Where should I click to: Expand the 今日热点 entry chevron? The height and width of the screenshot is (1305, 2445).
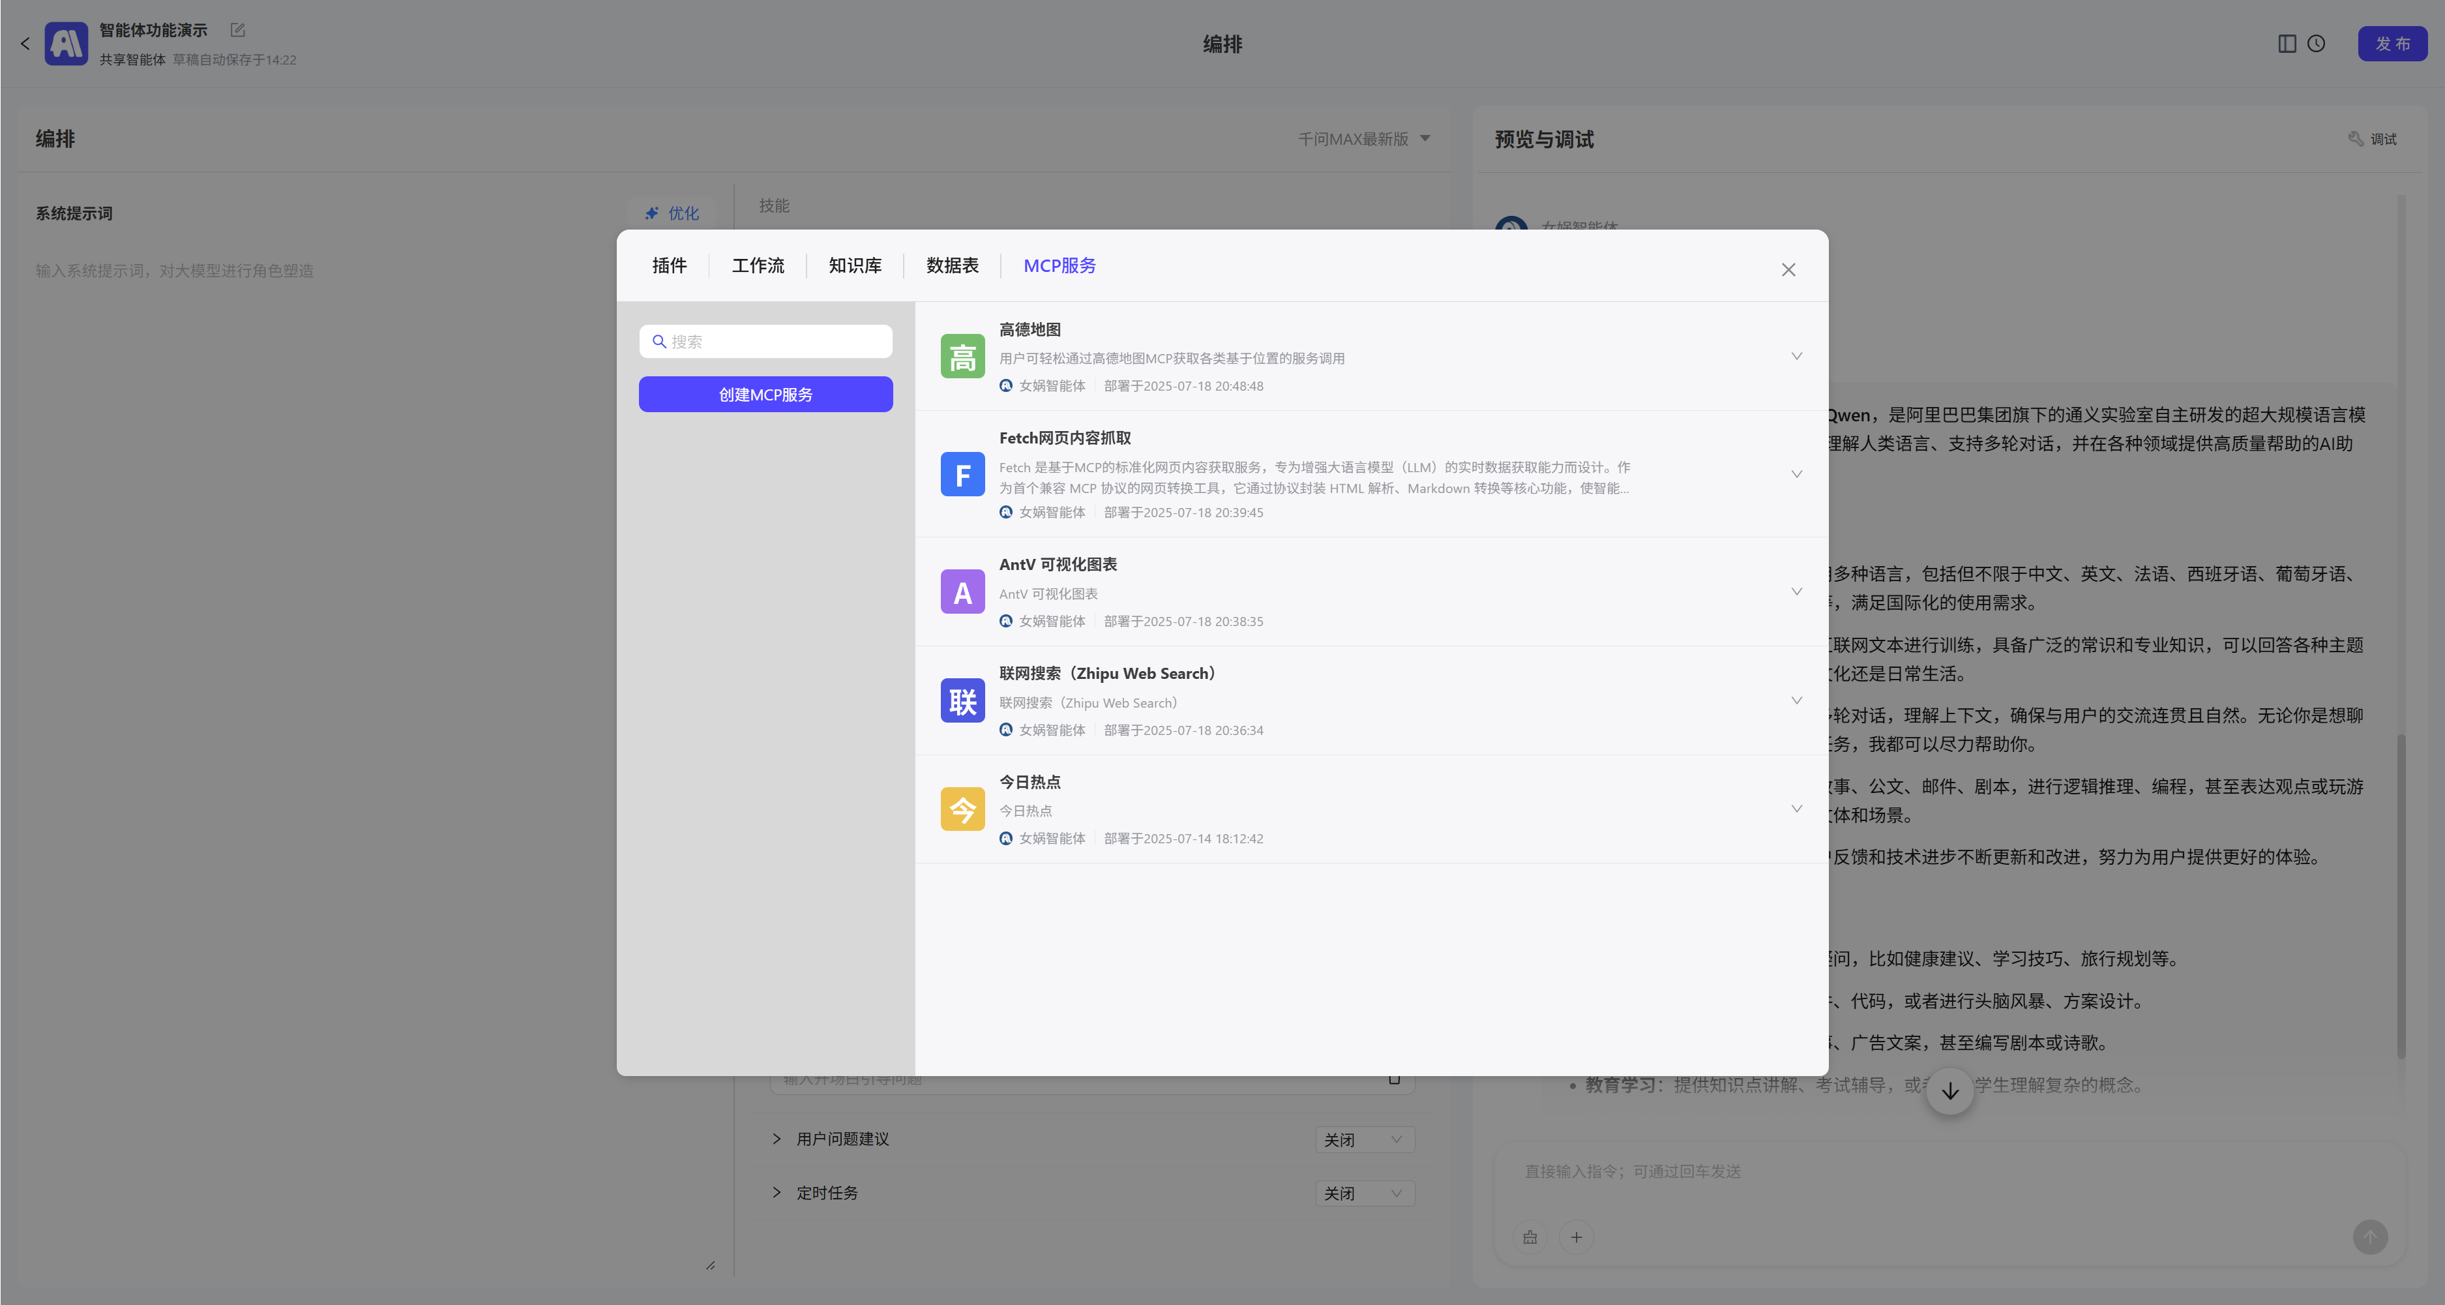pyautogui.click(x=1796, y=809)
